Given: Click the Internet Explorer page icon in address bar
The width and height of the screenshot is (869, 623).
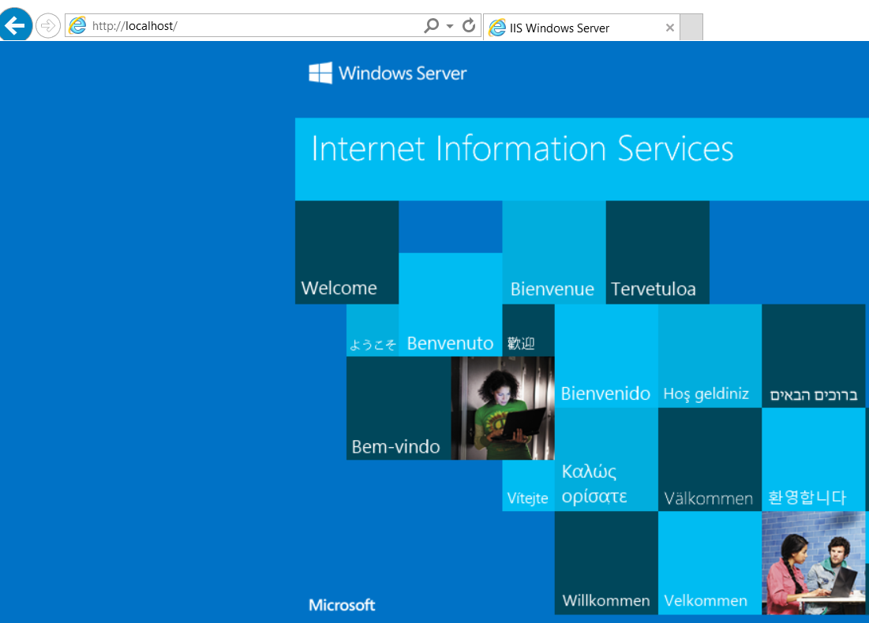Looking at the screenshot, I should click(x=77, y=25).
